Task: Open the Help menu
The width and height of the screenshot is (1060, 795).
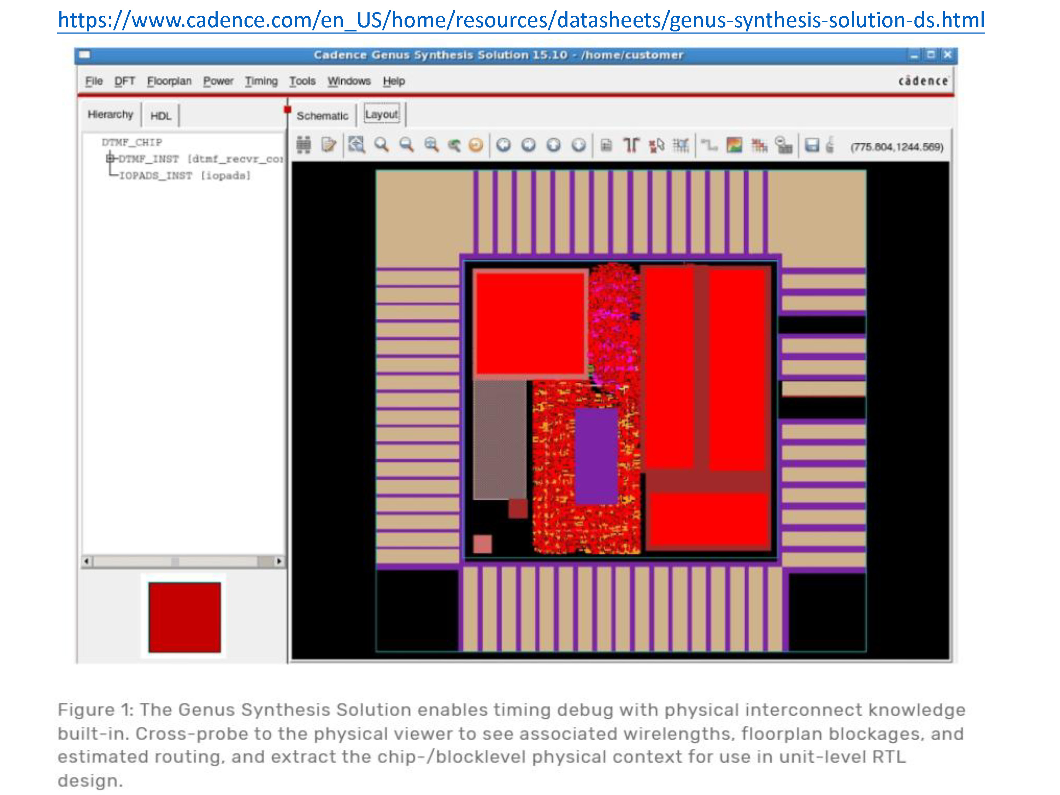Action: tap(394, 81)
